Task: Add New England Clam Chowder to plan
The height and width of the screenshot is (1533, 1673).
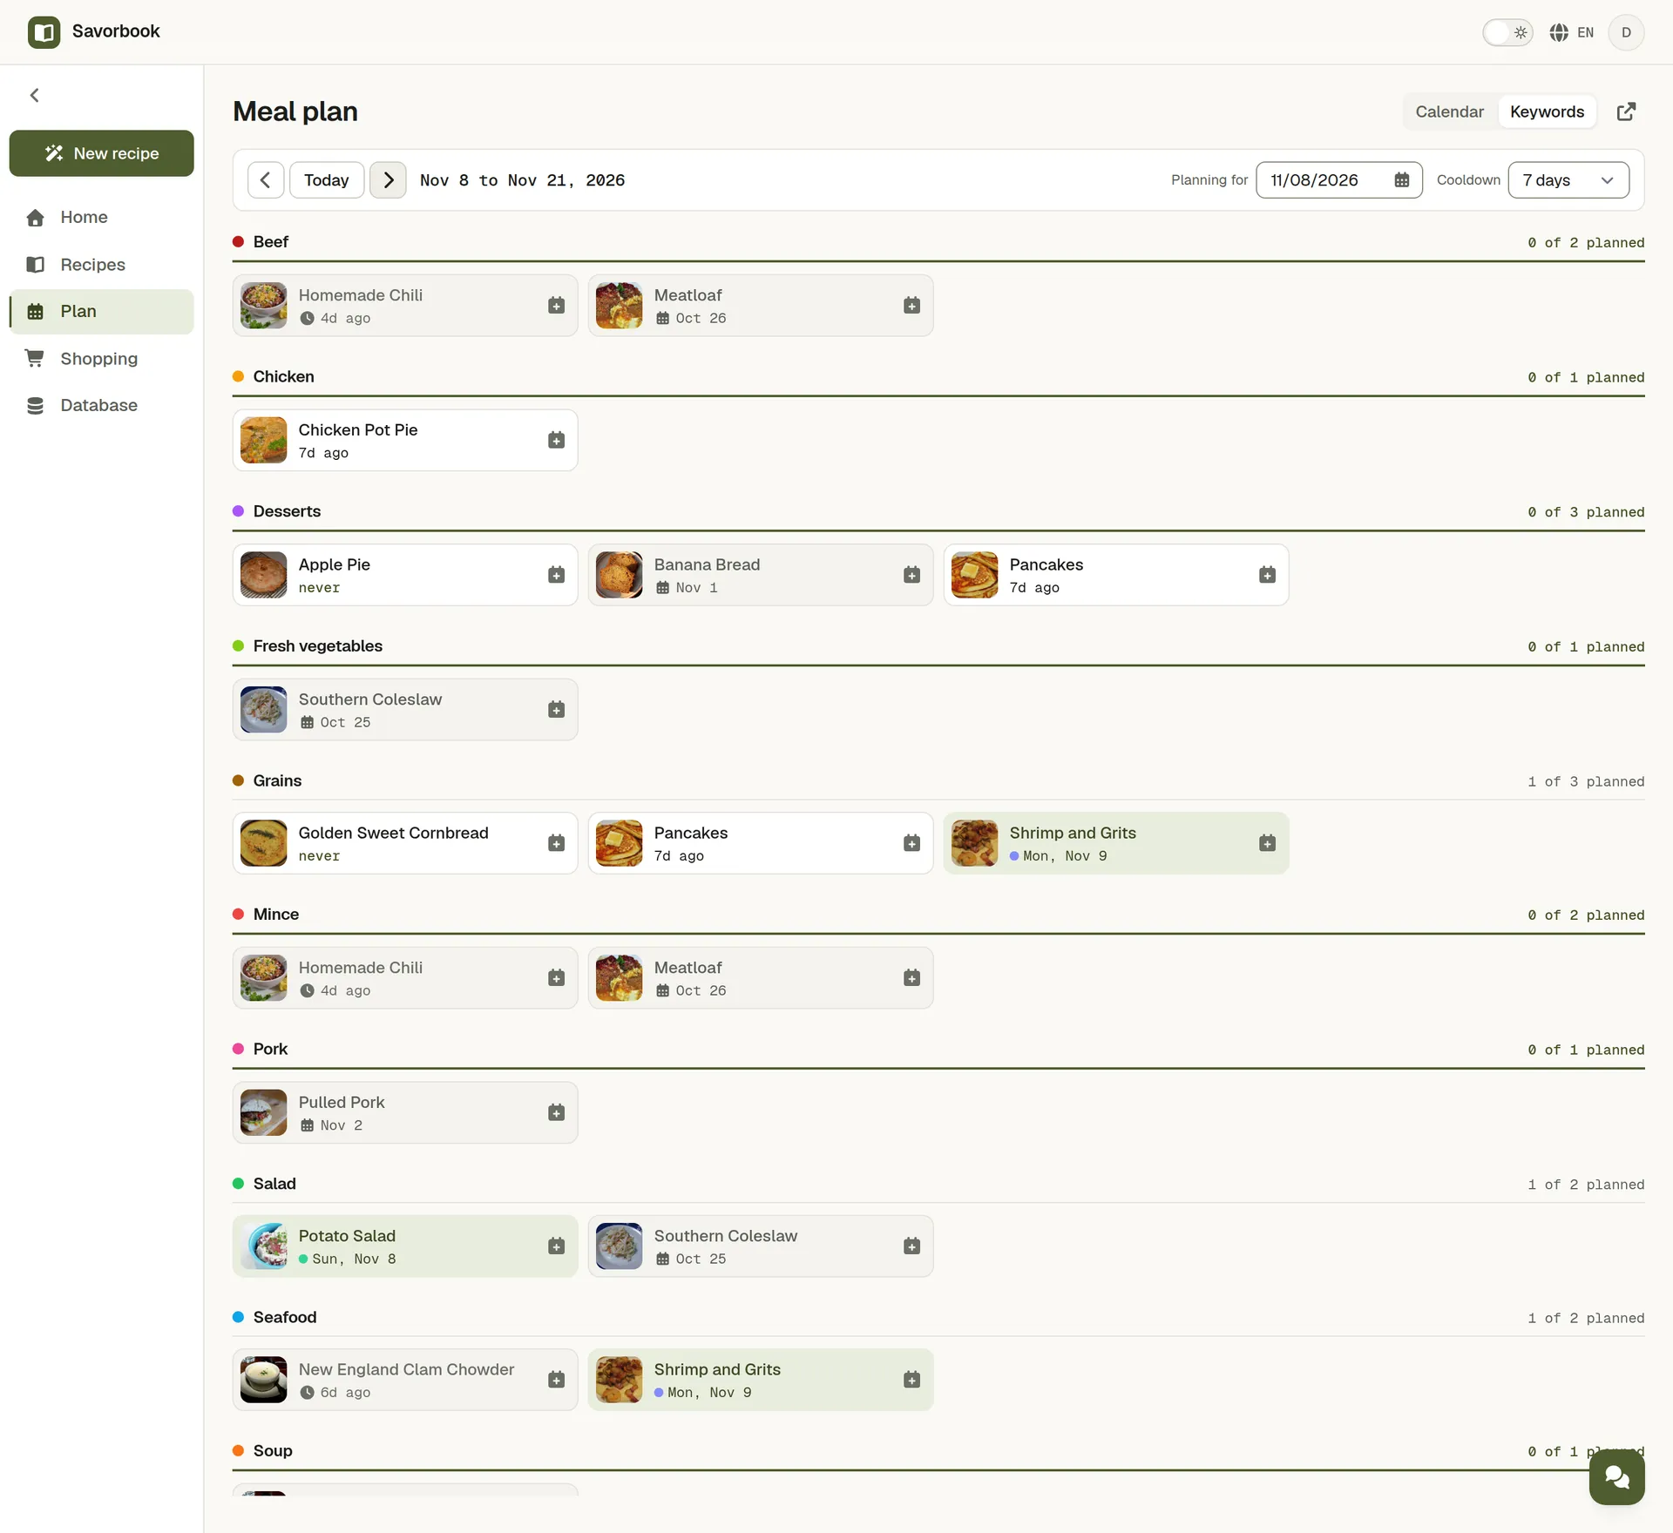Action: 556,1380
